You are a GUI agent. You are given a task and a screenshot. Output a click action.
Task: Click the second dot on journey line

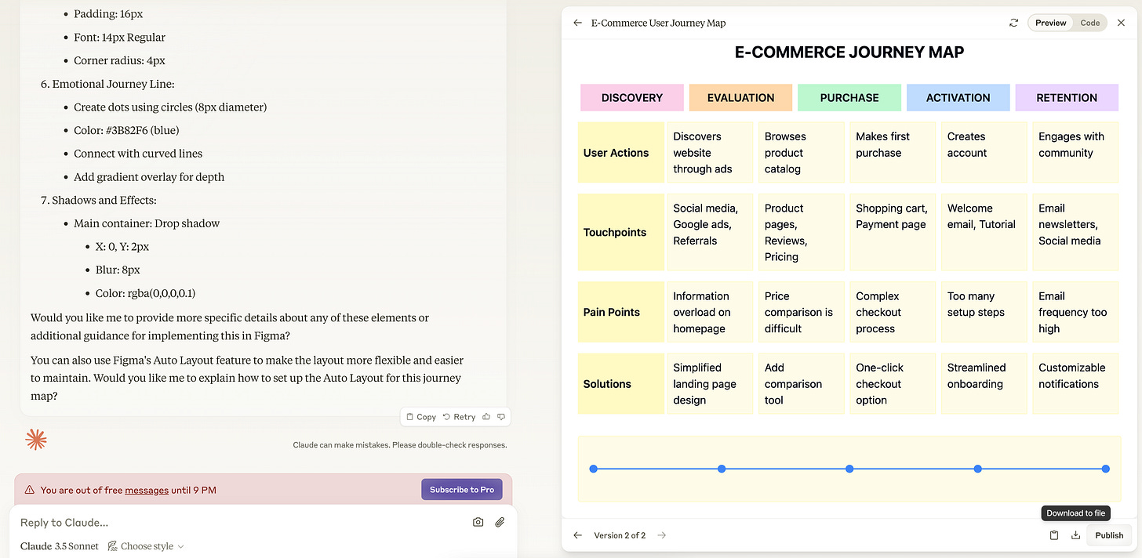722,469
